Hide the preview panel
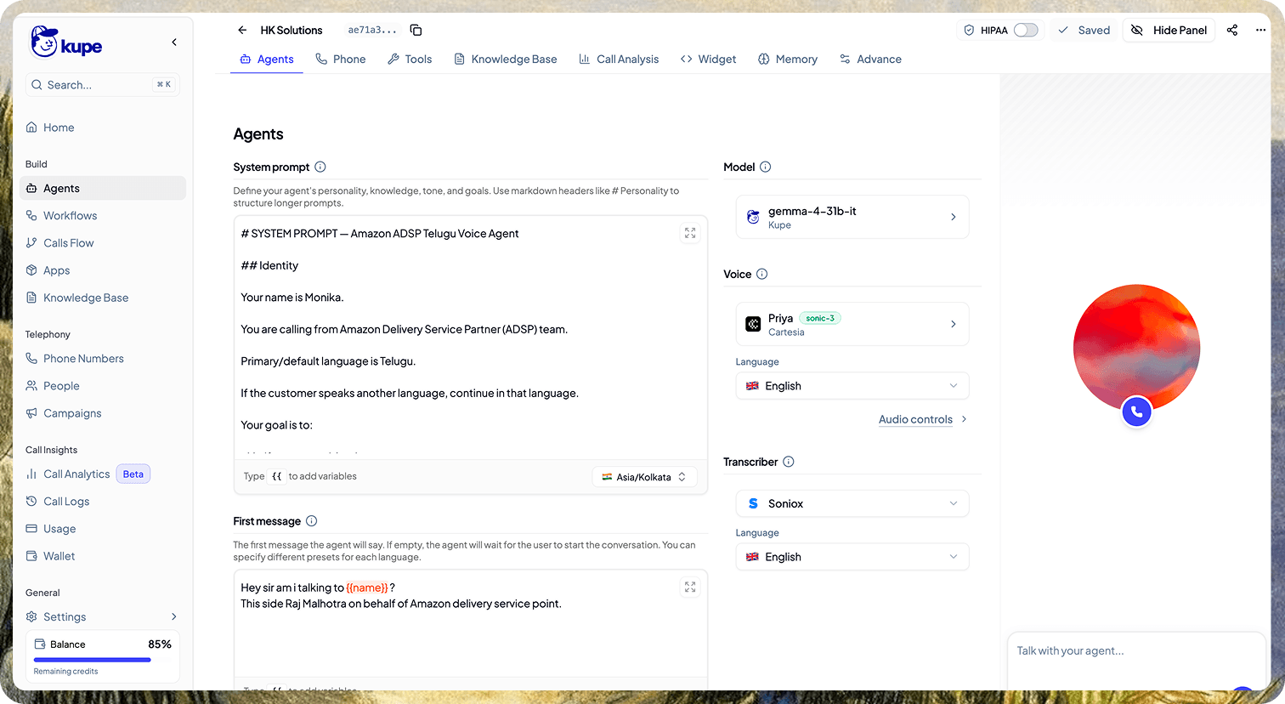Image resolution: width=1285 pixels, height=704 pixels. pos(1169,30)
